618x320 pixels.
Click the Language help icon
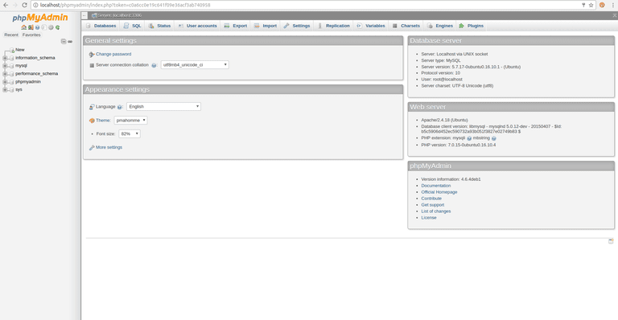click(119, 107)
